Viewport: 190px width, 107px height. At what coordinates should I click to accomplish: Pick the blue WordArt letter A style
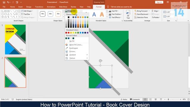click(94, 15)
